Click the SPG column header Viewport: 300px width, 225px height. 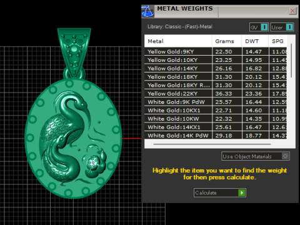[278, 41]
